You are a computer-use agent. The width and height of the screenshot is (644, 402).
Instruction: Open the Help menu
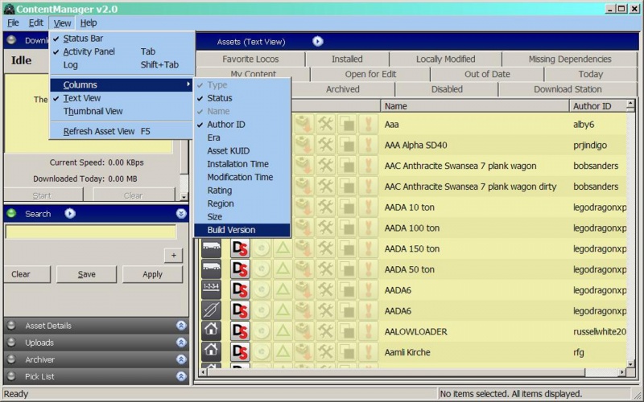89,23
